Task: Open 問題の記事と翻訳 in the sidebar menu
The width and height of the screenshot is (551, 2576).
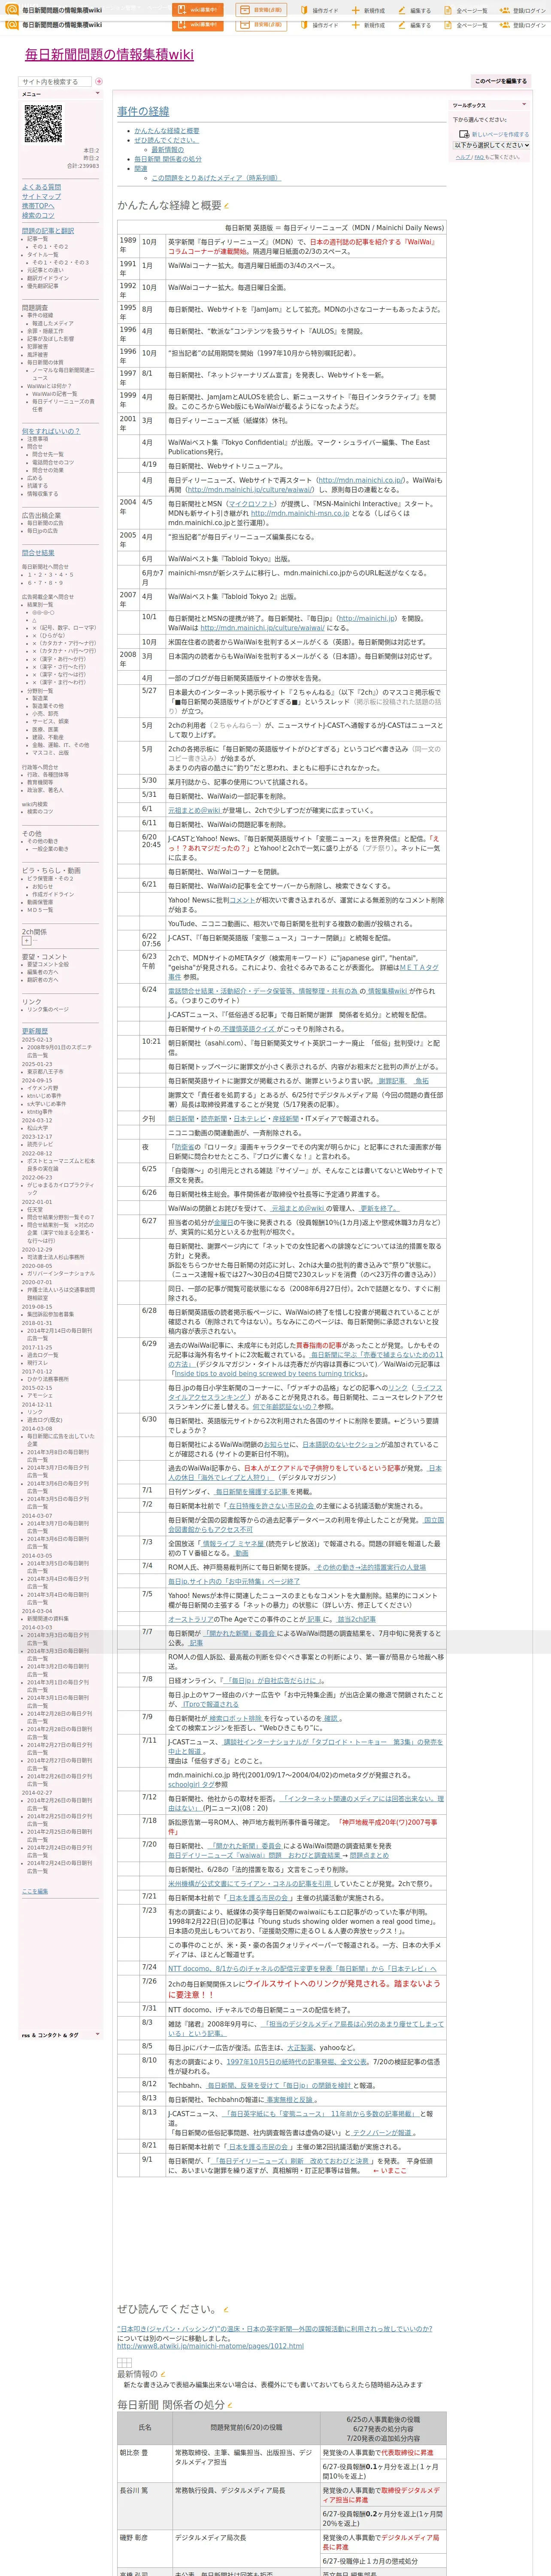Action: point(48,231)
